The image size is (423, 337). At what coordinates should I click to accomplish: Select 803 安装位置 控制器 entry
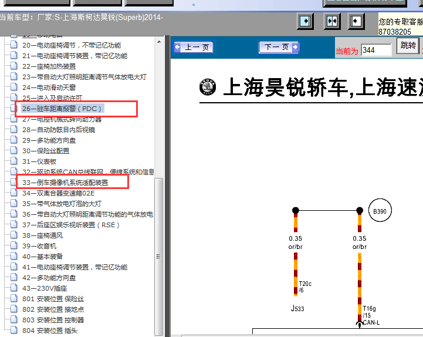coord(53,320)
